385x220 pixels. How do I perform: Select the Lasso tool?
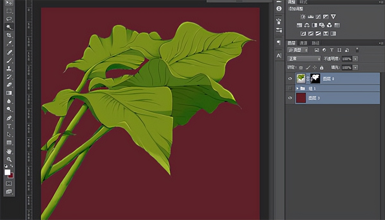point(9,19)
